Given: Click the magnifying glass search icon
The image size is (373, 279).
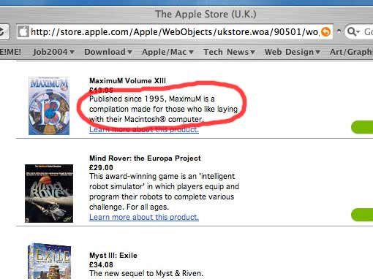Looking at the screenshot, I should tap(352, 31).
